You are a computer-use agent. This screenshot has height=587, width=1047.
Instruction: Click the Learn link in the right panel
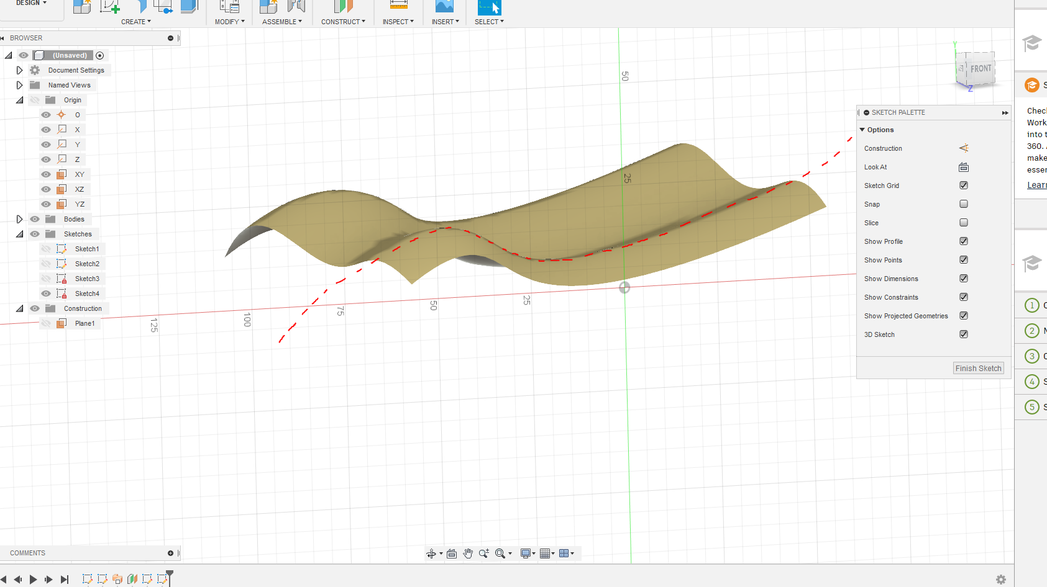coord(1036,184)
